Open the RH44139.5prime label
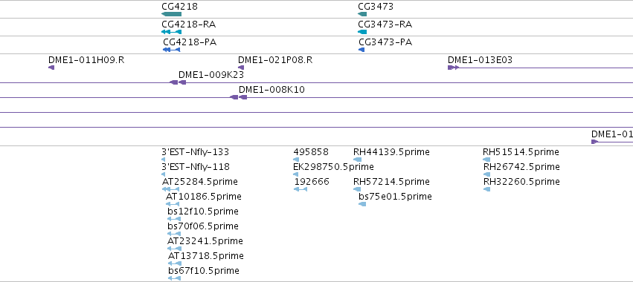Screen dimensions: 633x282 tap(391, 152)
